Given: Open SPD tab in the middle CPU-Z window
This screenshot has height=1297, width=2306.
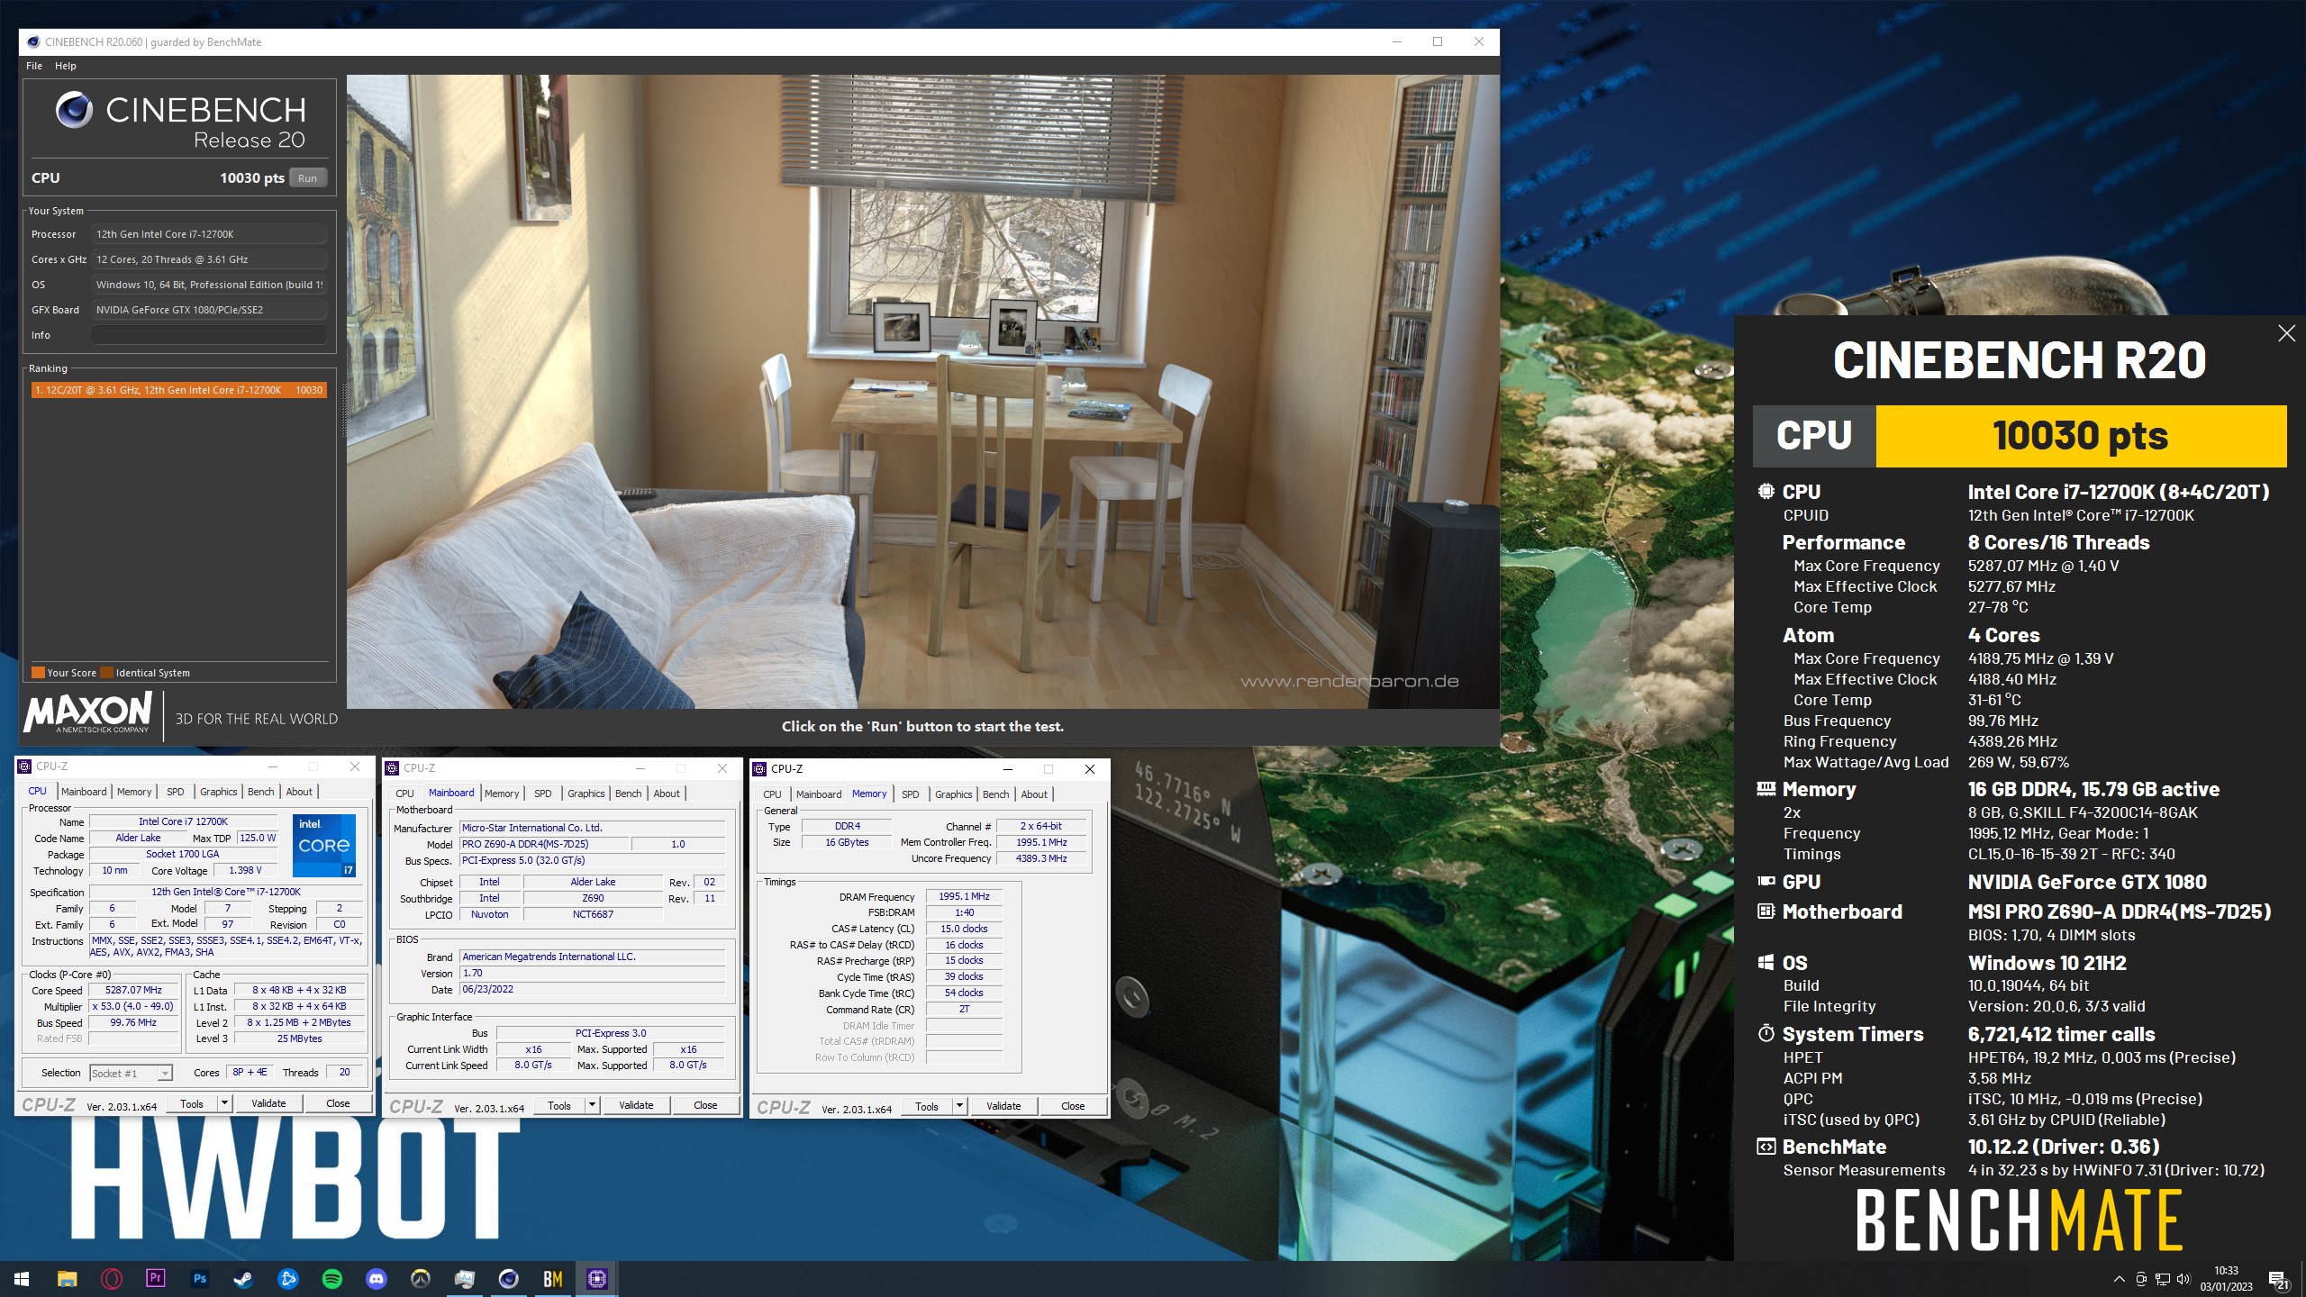Looking at the screenshot, I should coord(542,794).
